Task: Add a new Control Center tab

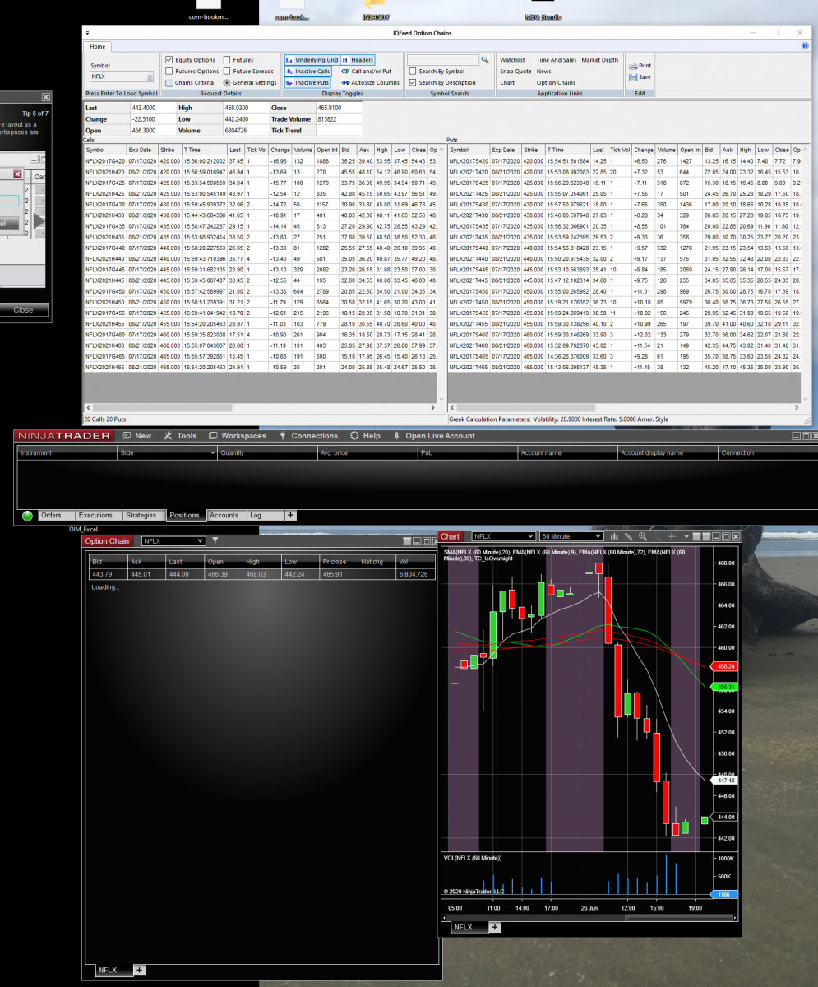Action: pyautogui.click(x=290, y=516)
